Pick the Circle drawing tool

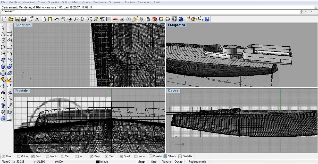[3, 40]
